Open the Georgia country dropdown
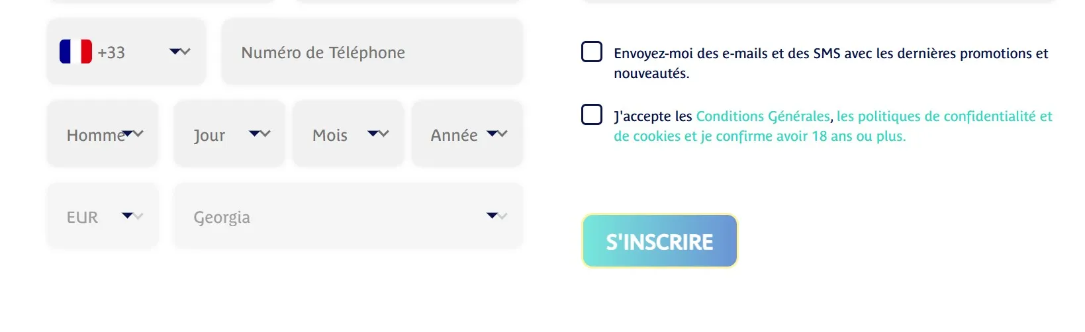 (x=348, y=217)
